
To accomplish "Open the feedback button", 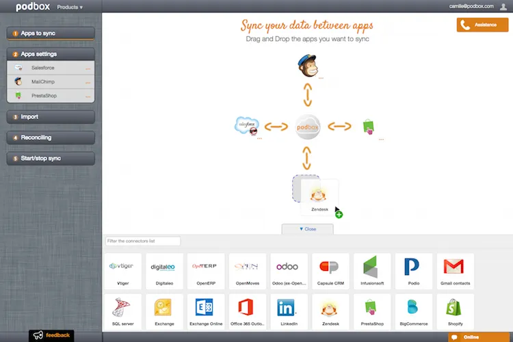I will pyautogui.click(x=51, y=335).
